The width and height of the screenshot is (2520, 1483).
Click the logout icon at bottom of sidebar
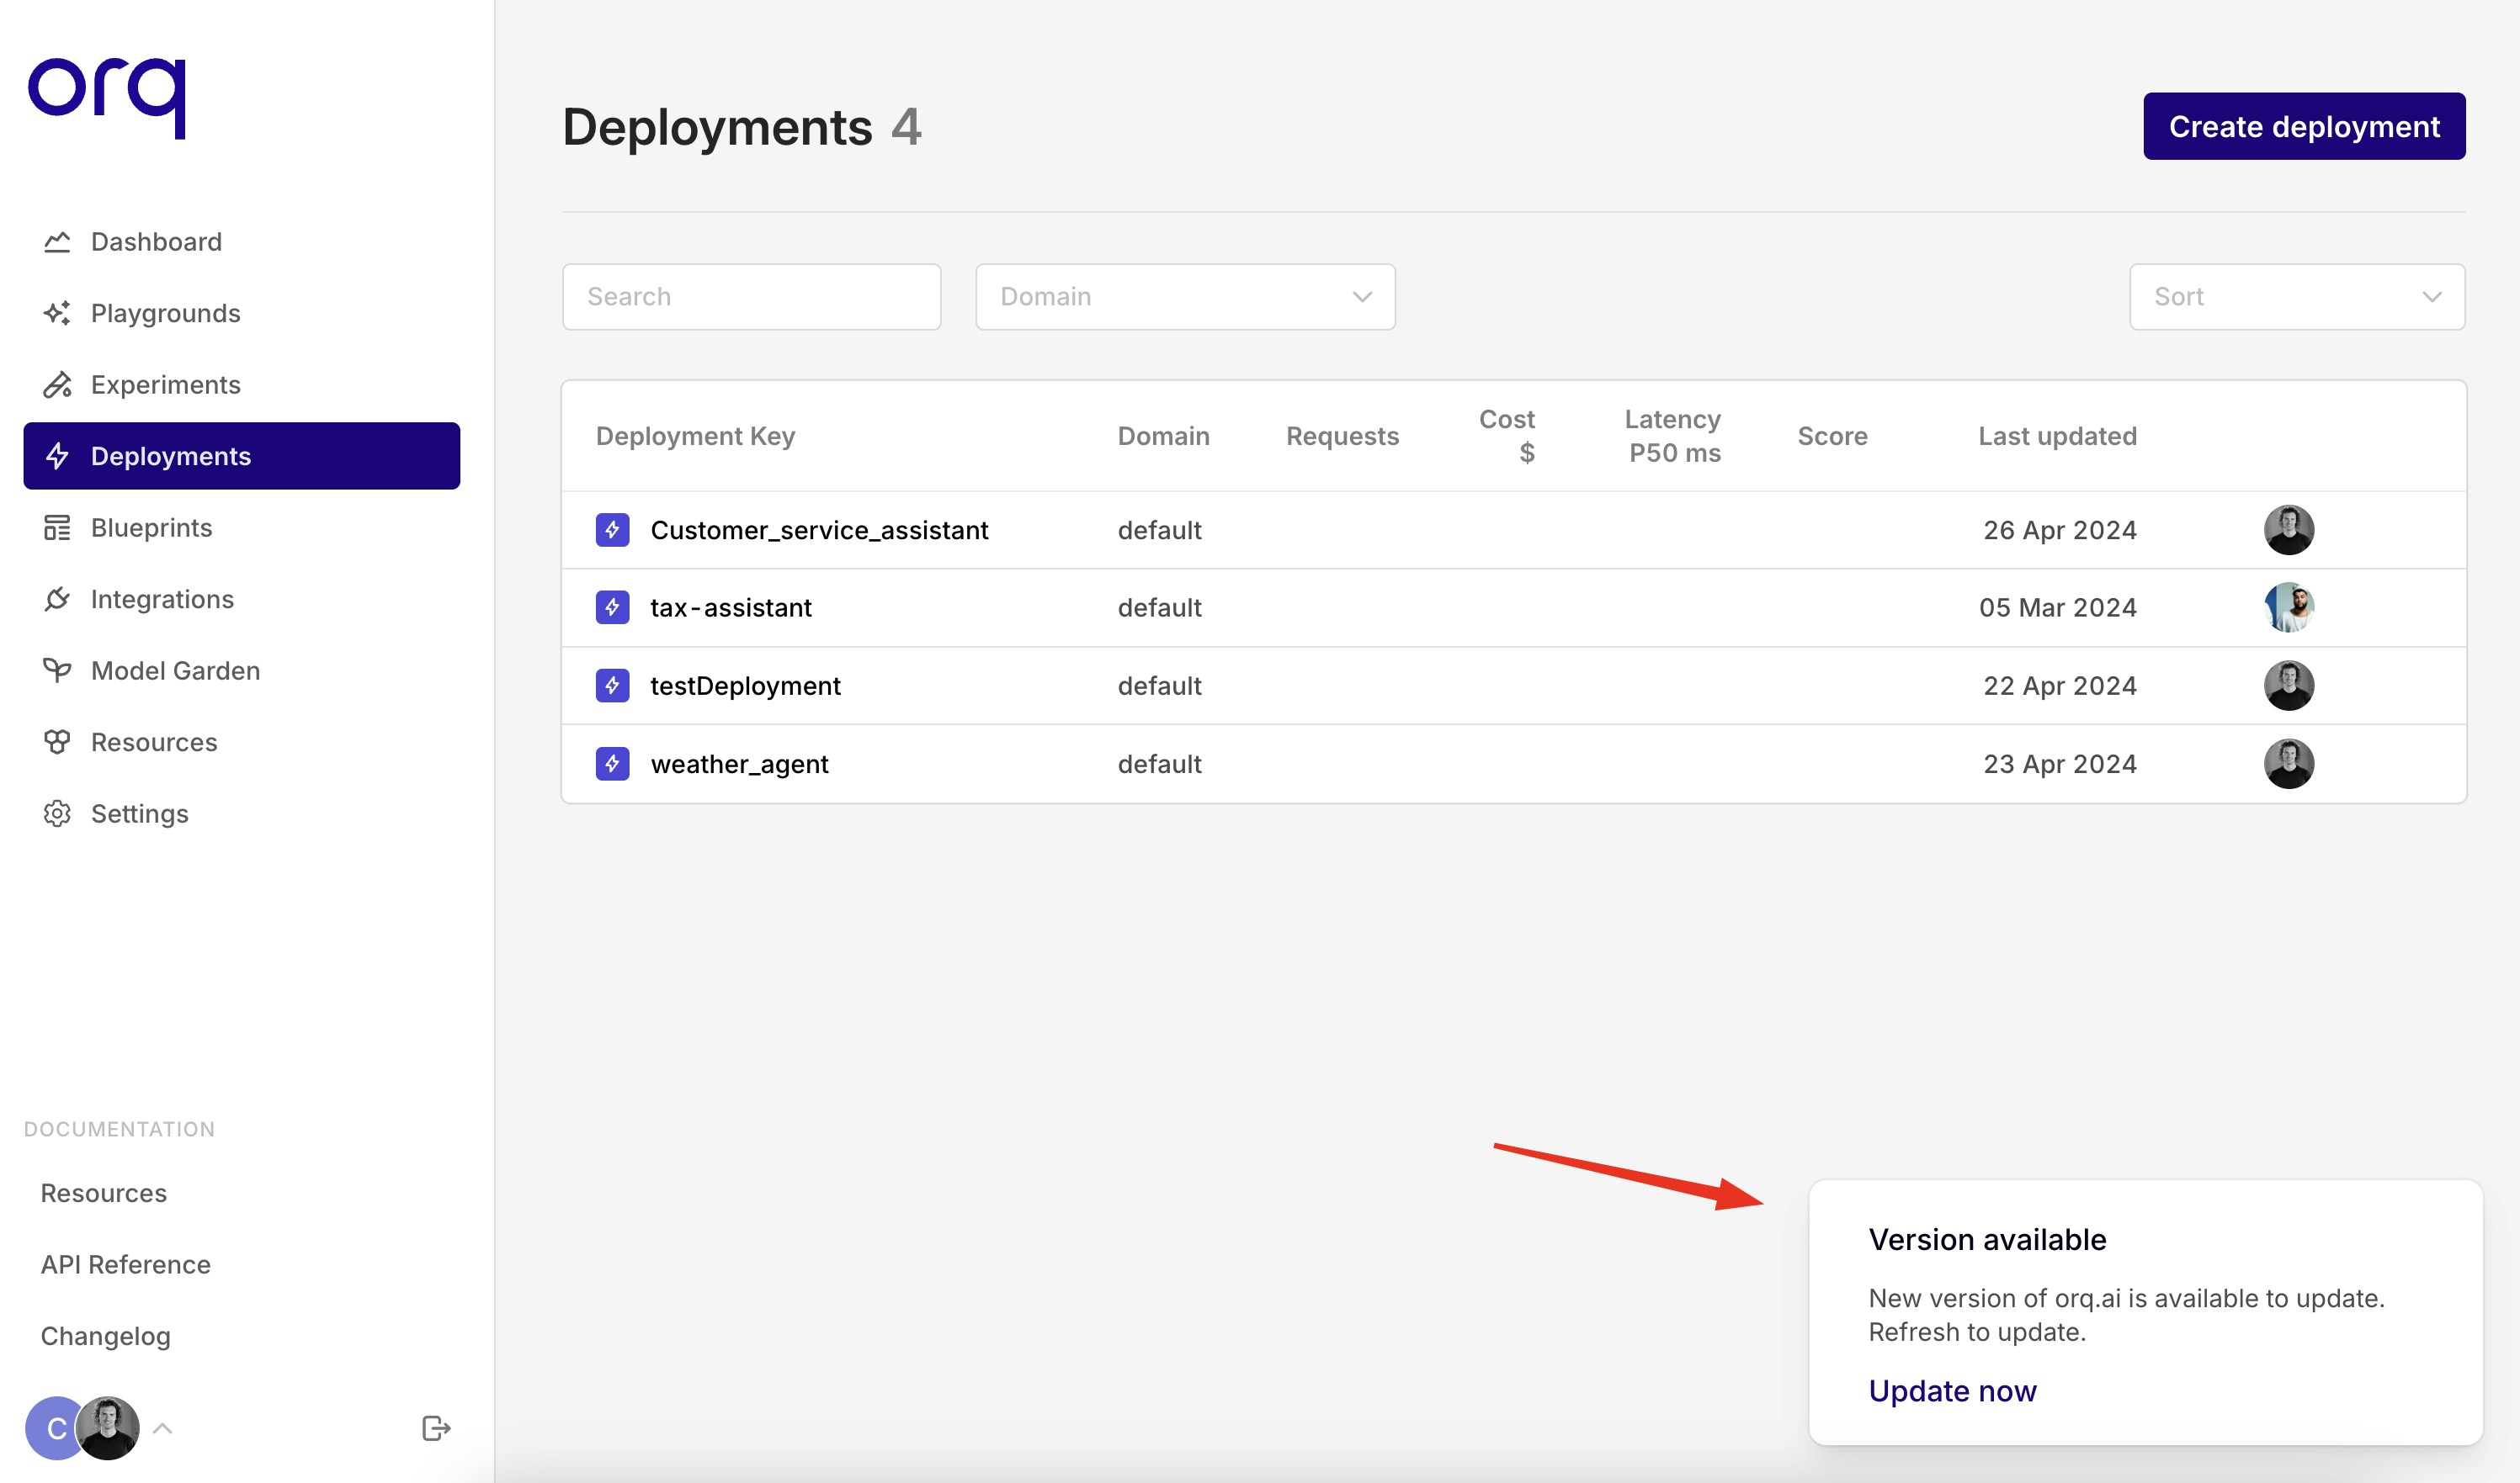pyautogui.click(x=436, y=1428)
